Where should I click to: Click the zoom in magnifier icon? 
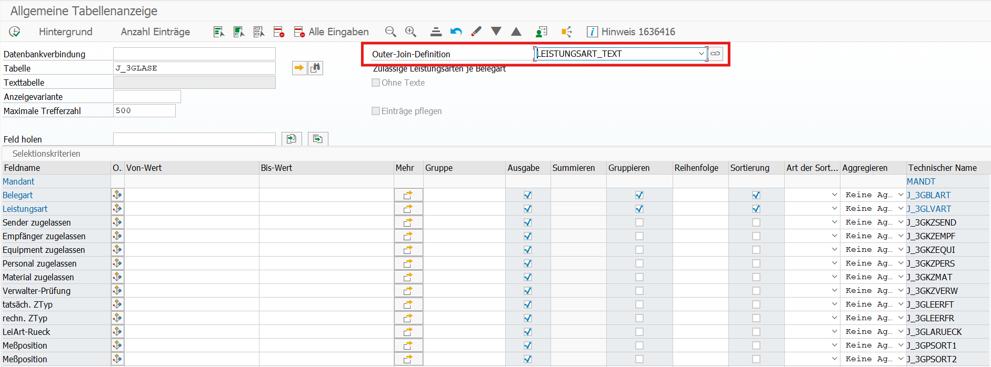(x=411, y=32)
